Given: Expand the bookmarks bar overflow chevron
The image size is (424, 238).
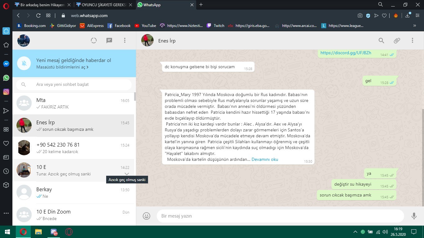Looking at the screenshot, I should click(x=415, y=26).
